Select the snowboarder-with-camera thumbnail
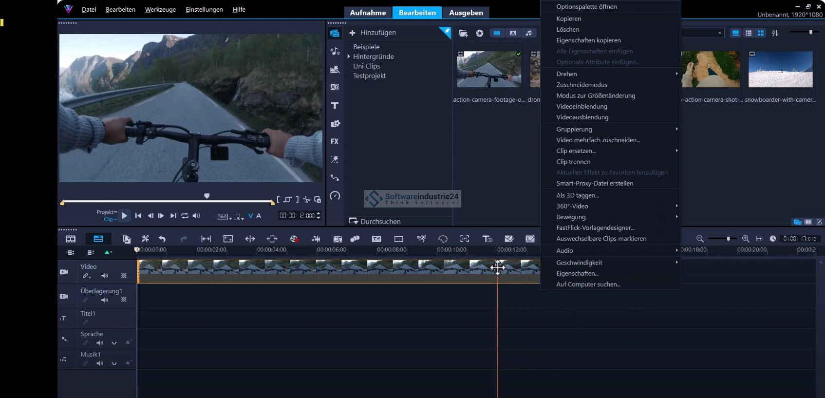This screenshot has height=398, width=825. point(780,70)
